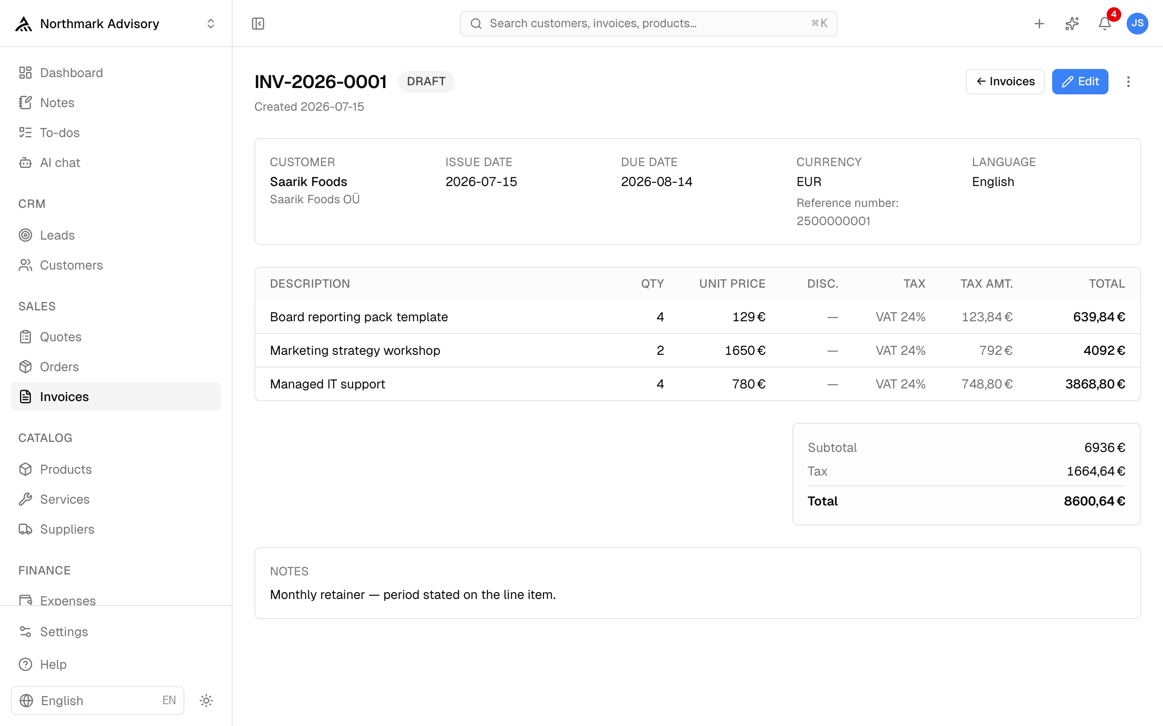
Task: Click Board reporting pack template row
Action: click(697, 317)
